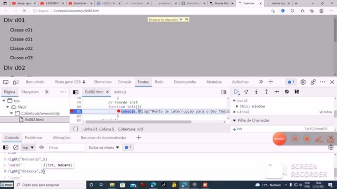Click the Step debugger arrow icon

click(x=276, y=92)
